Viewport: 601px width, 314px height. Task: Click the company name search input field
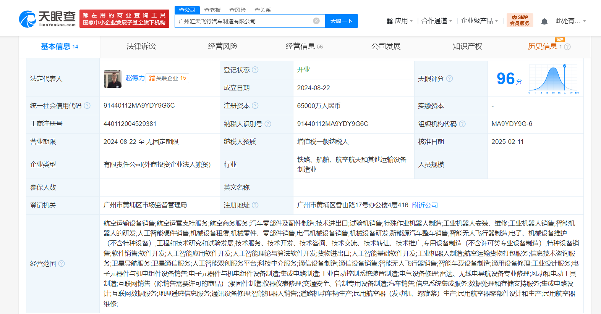pos(245,21)
